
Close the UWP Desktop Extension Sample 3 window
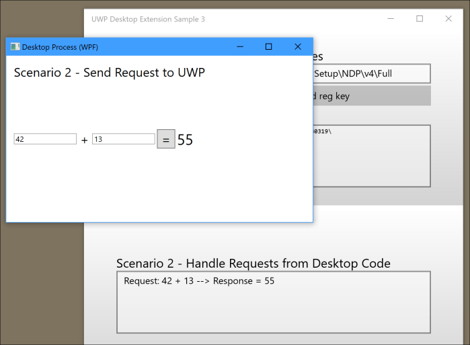pyautogui.click(x=448, y=19)
